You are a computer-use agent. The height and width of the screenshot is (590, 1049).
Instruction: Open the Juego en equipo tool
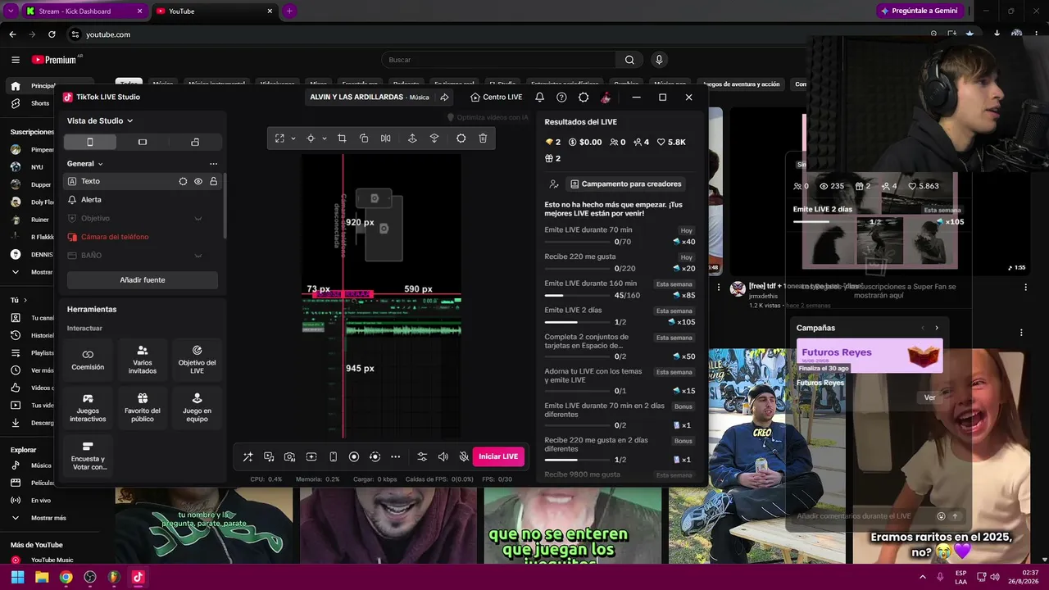click(197, 407)
